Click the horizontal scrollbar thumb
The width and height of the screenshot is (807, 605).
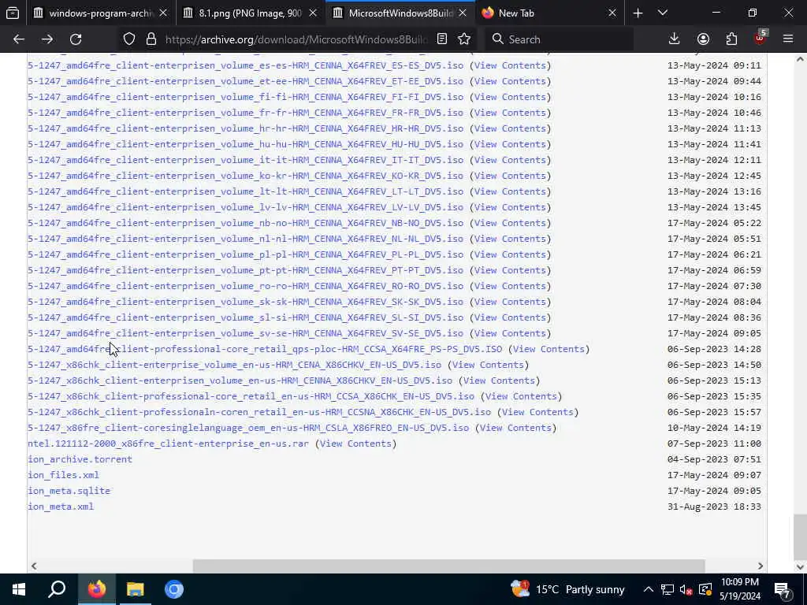[x=448, y=566]
